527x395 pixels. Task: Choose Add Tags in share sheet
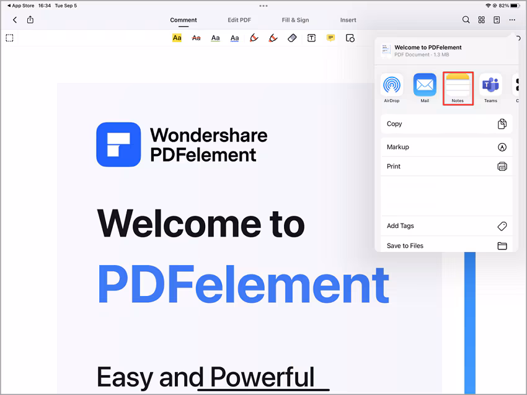click(x=446, y=226)
